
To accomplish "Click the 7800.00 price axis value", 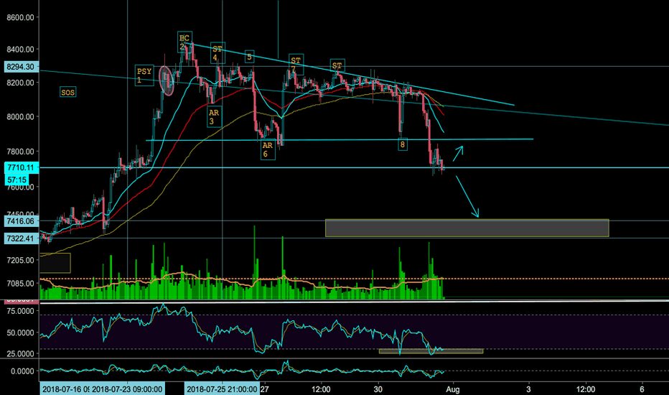I will click(21, 152).
